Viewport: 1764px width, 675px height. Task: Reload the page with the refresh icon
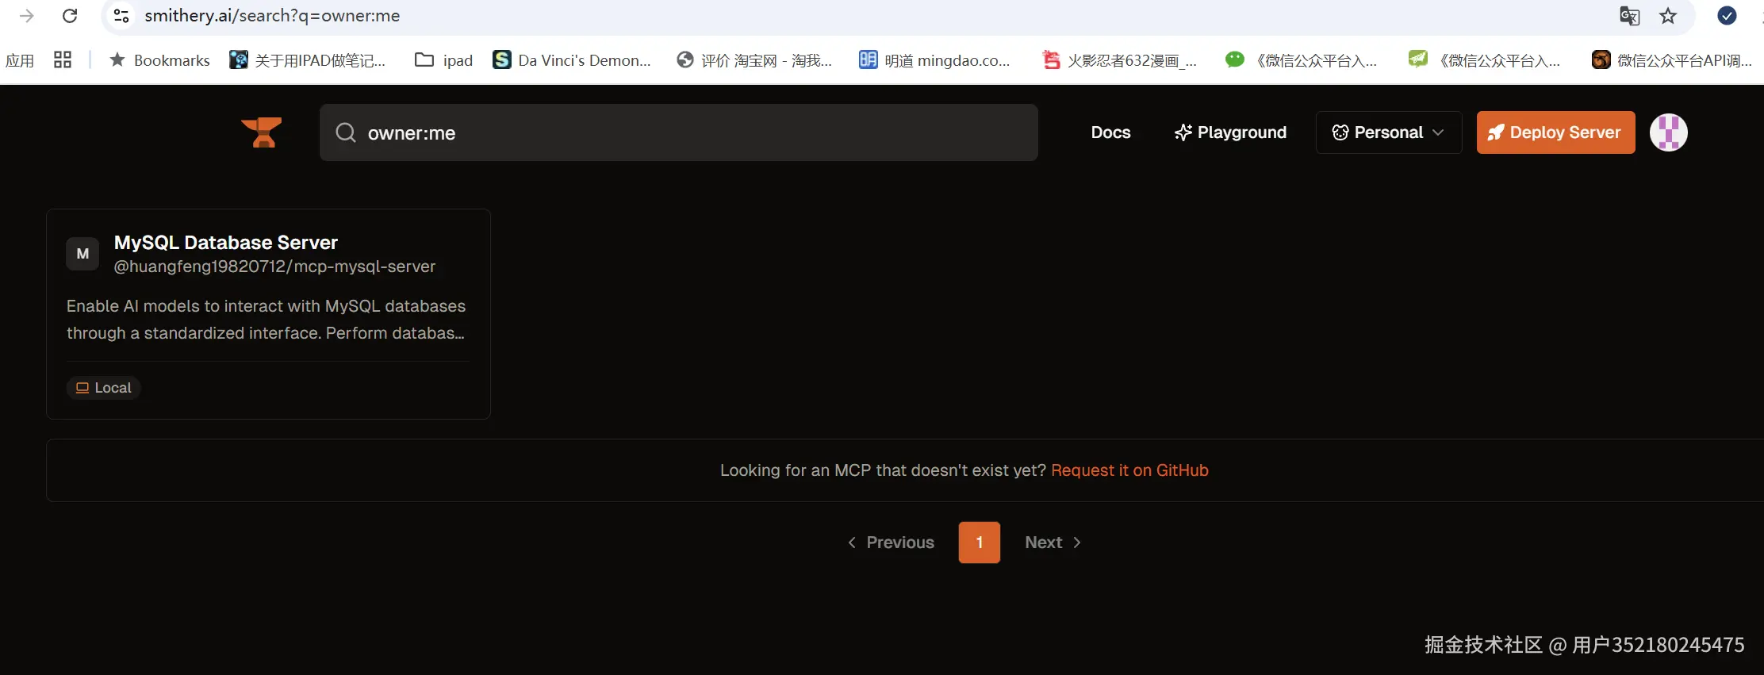[x=70, y=16]
